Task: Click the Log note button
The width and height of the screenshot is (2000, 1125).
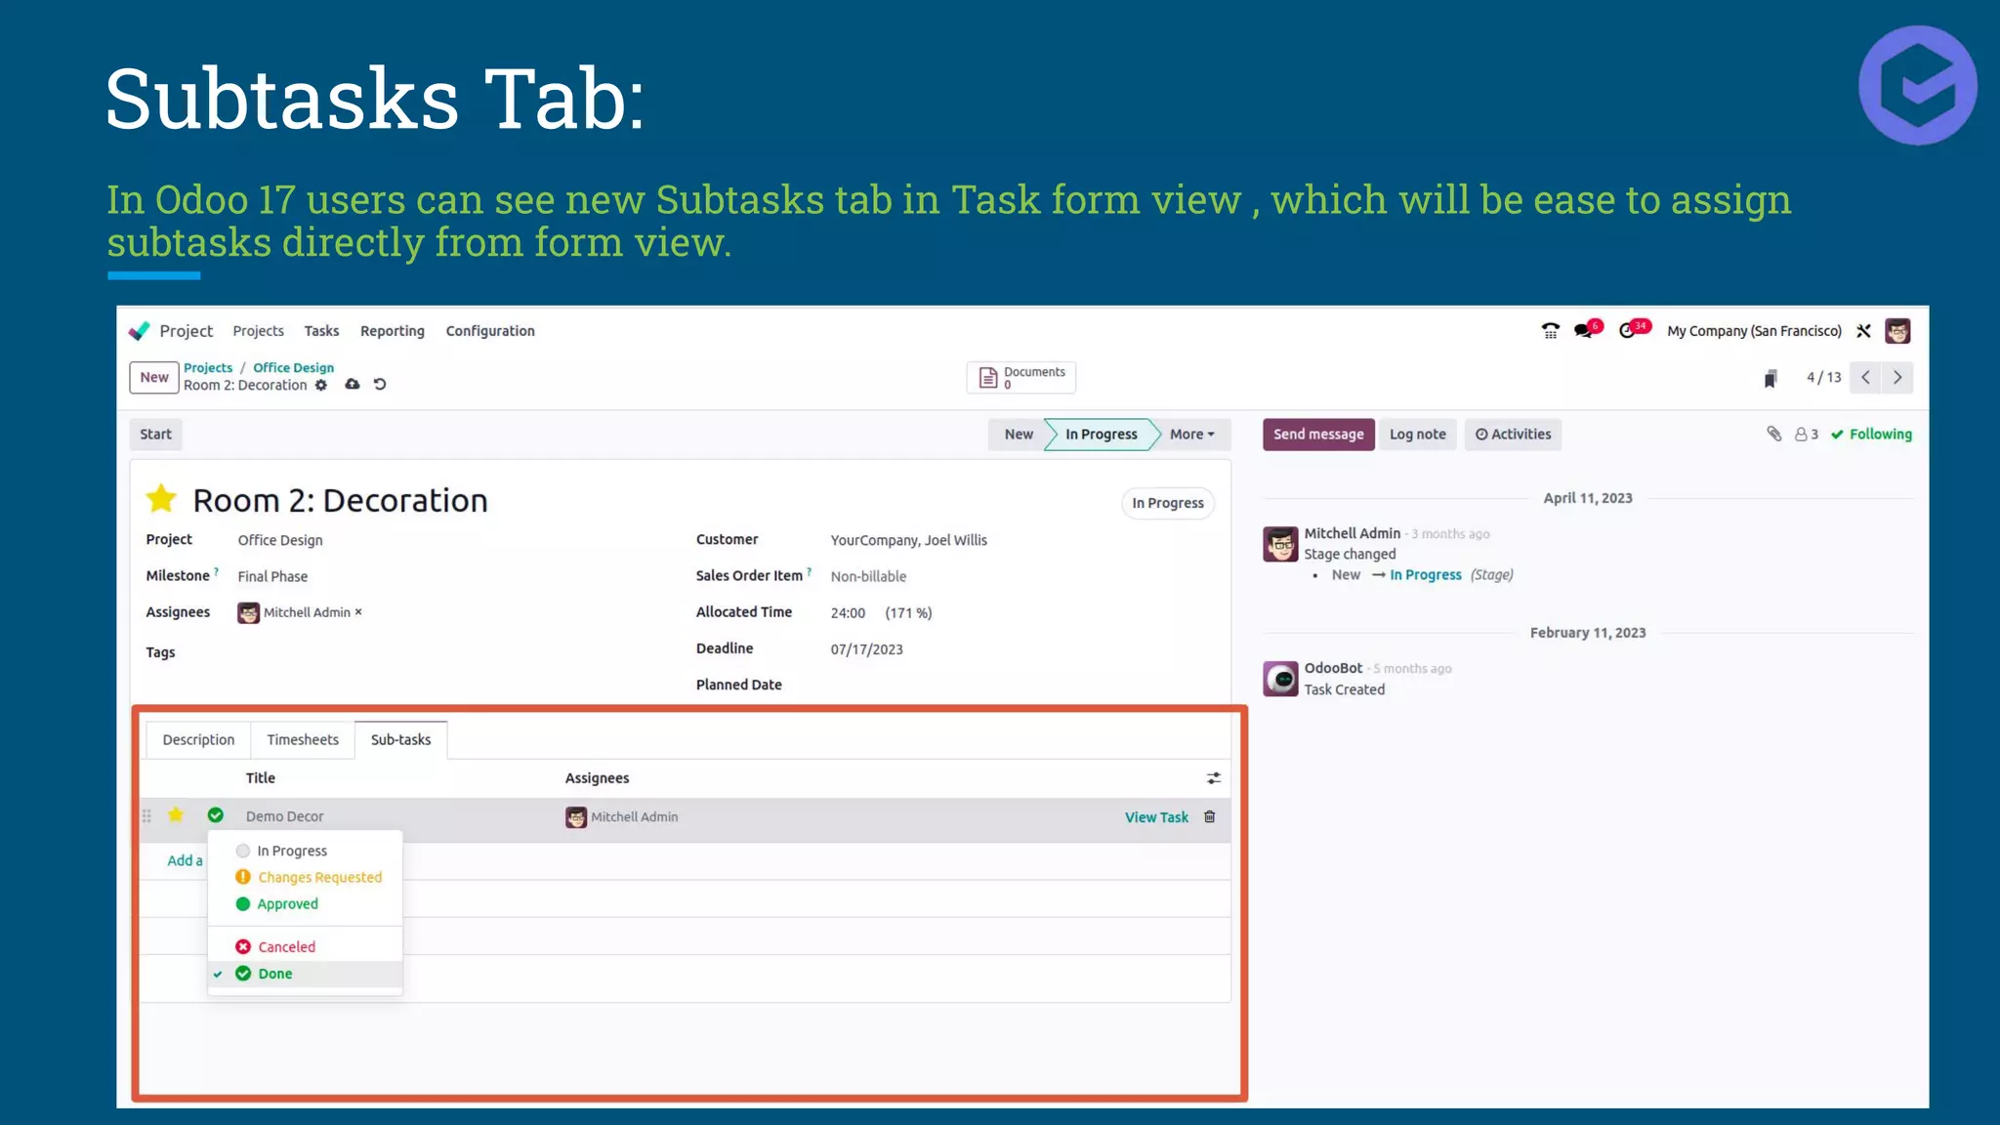Action: click(1417, 435)
